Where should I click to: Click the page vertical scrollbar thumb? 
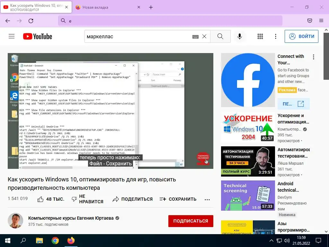(x=326, y=56)
